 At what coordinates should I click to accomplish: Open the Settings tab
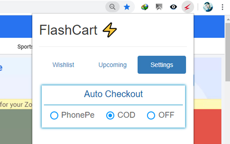click(x=162, y=65)
